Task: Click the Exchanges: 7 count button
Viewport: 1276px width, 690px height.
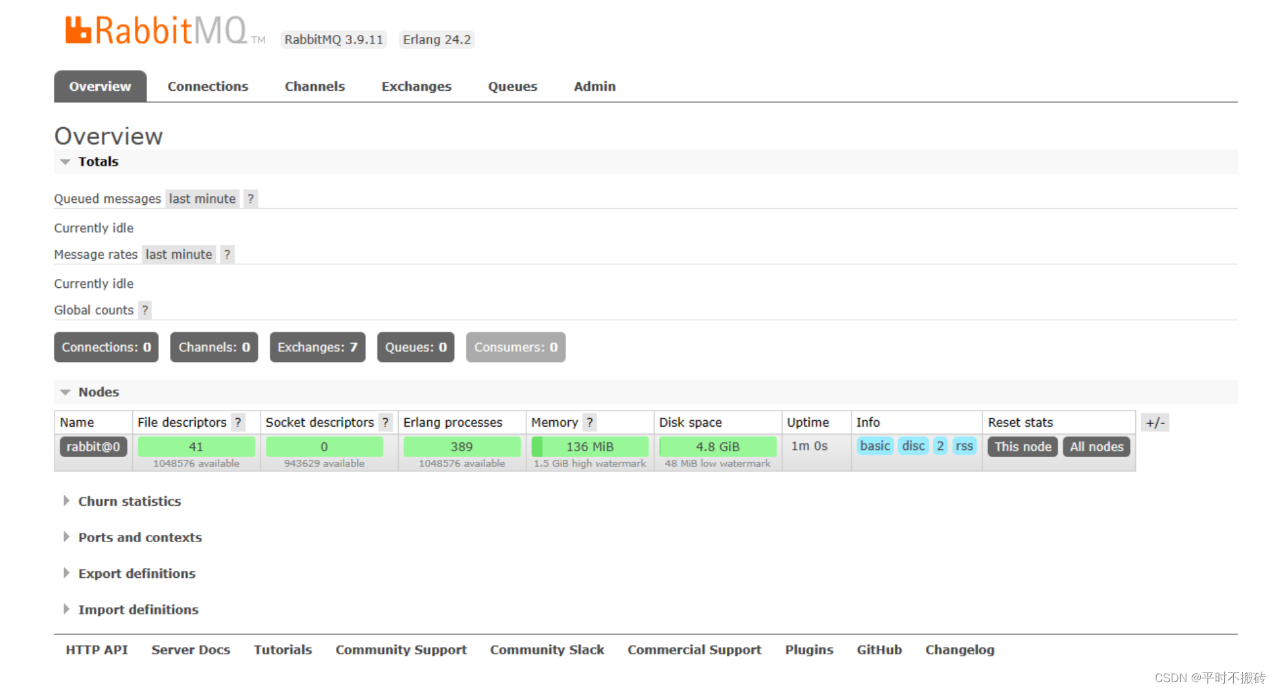Action: [x=317, y=347]
